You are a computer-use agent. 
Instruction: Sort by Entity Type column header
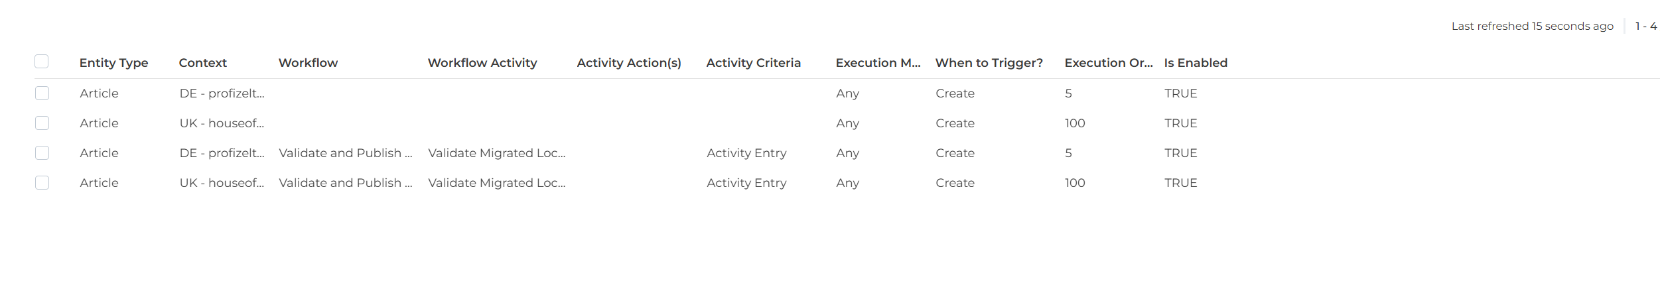113,63
